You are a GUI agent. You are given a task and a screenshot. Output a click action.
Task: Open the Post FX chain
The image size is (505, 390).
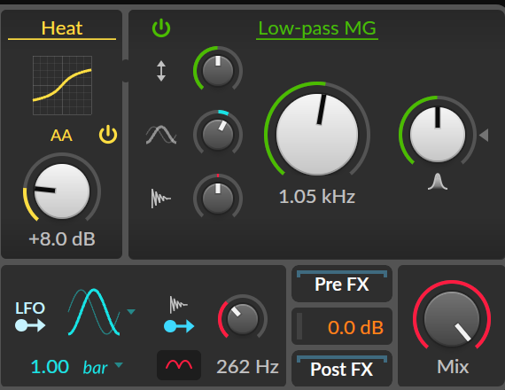342,369
